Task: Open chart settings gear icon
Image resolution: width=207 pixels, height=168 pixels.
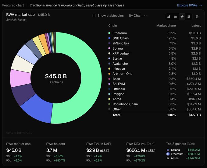Action: point(197,17)
